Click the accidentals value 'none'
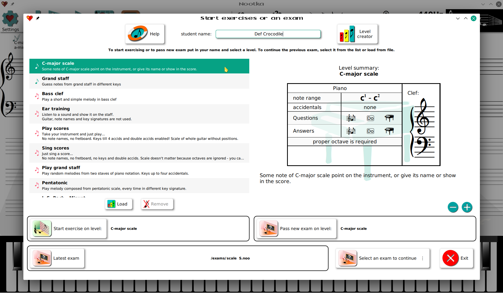Screen dimensions: 503x293 (370, 107)
